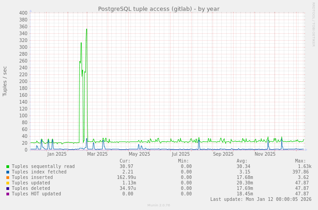Click the 'Tuples updated' legend label
The height and width of the screenshot is (210, 318).
(31, 183)
